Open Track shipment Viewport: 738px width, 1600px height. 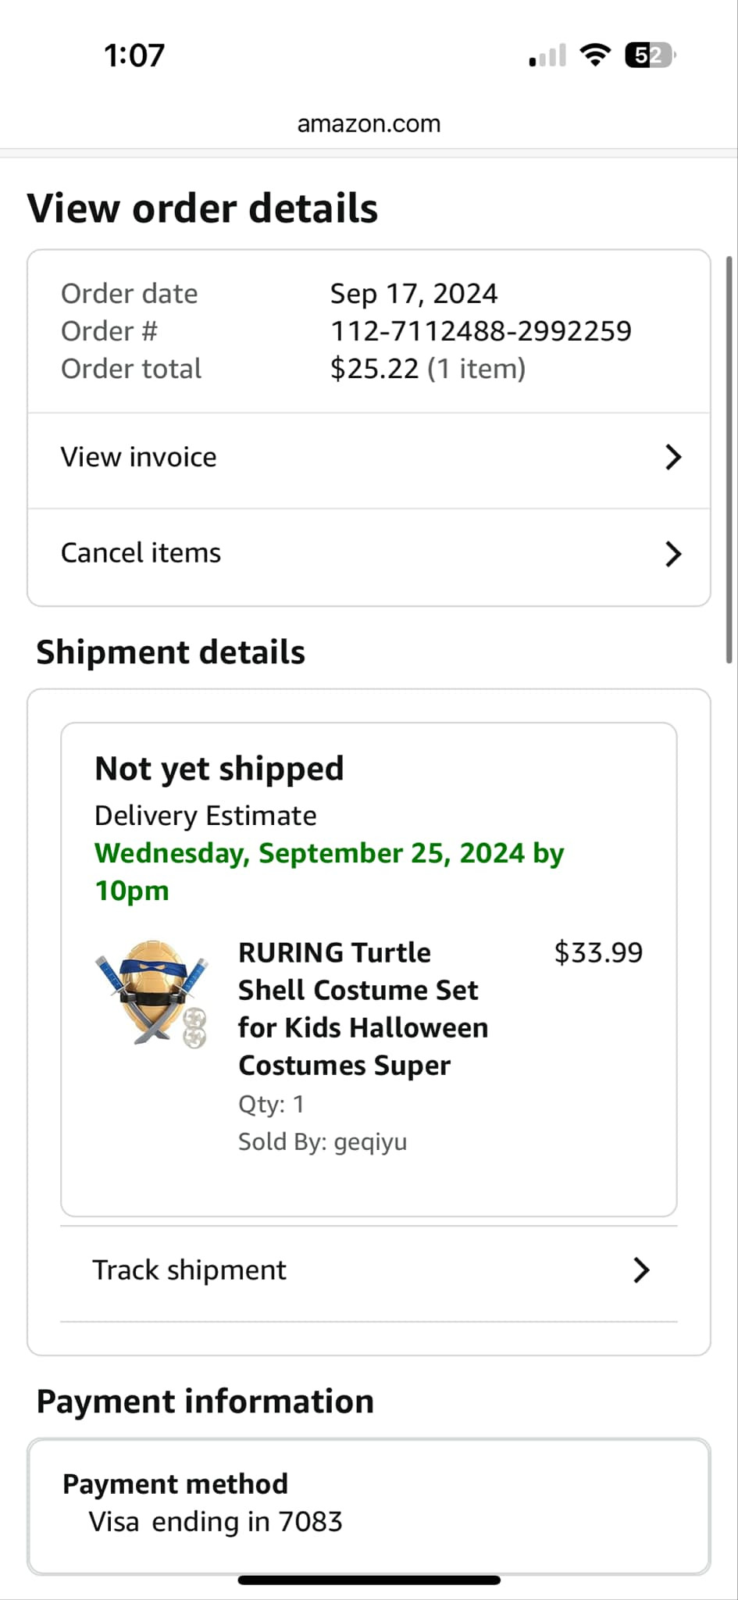[190, 1270]
